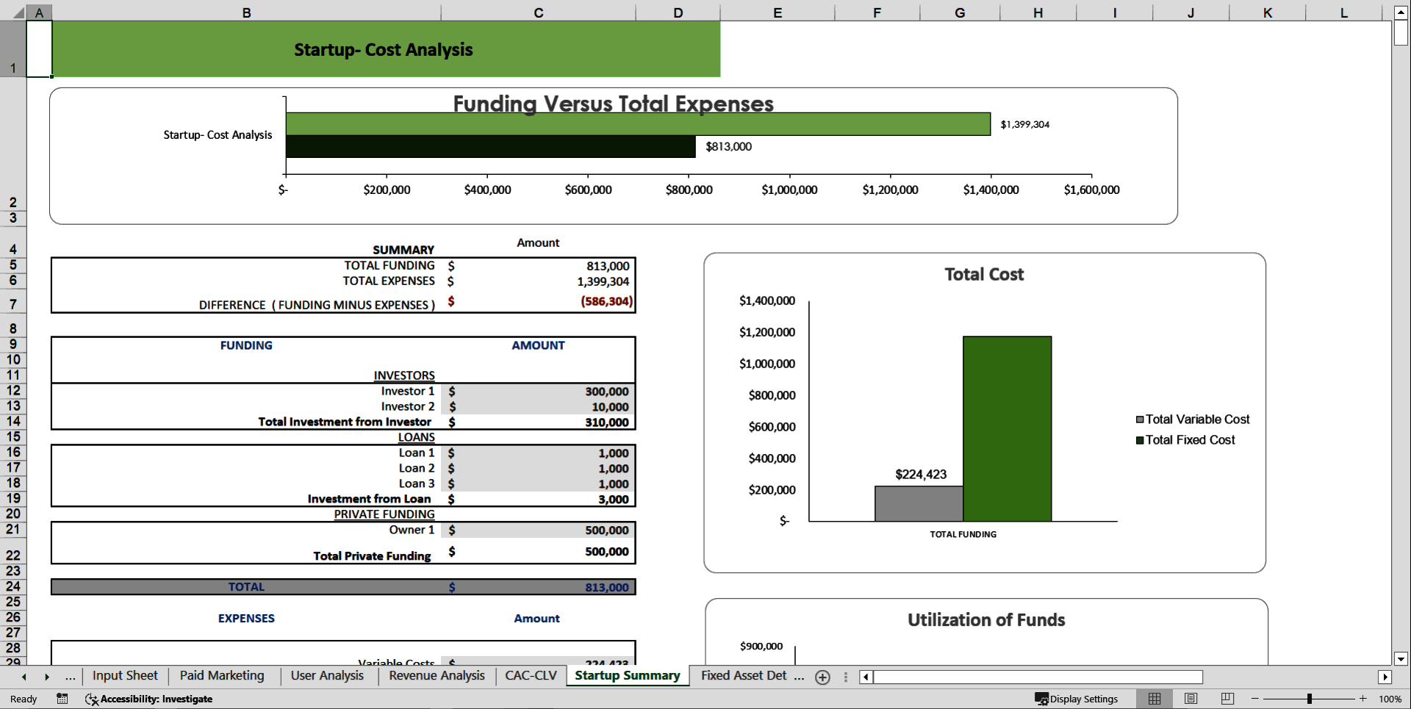
Task: Click the TOTAL EXPENSES value 1,399,304
Action: (538, 281)
